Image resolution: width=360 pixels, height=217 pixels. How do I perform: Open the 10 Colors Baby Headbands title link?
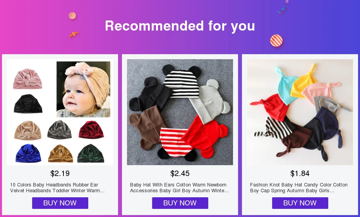57,188
